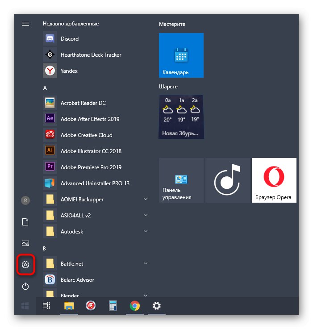The height and width of the screenshot is (329, 313).
Task: Click the Adobe Creative Cloud icon
Action: point(50,135)
